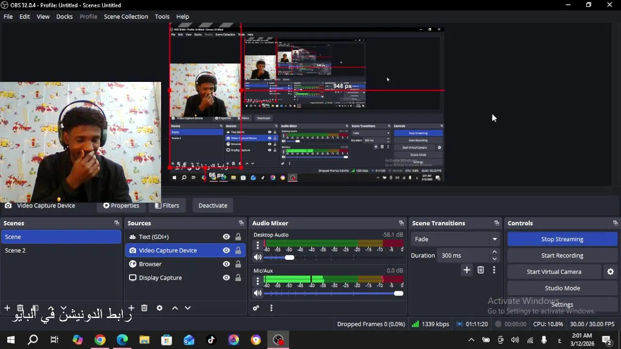Open transition properties three-dot menu
Viewport: 621px width, 349px height.
pyautogui.click(x=494, y=270)
